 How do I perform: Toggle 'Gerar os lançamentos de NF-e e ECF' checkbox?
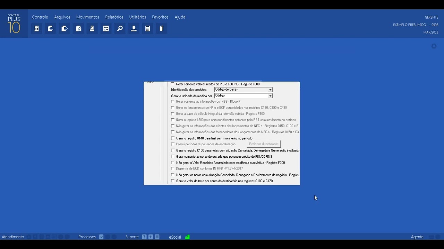[x=173, y=108]
